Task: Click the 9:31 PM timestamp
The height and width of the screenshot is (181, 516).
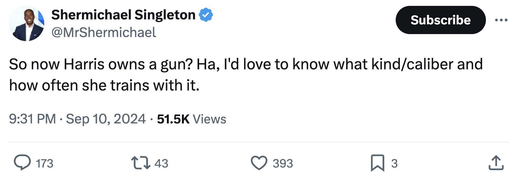Action: pos(32,119)
